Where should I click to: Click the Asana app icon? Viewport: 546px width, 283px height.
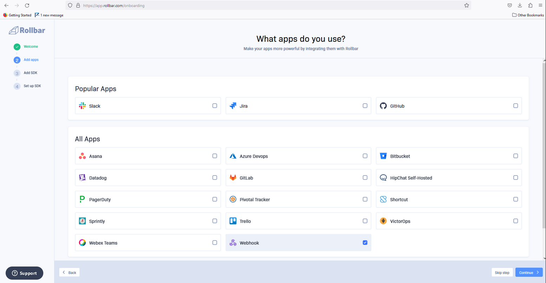click(82, 156)
